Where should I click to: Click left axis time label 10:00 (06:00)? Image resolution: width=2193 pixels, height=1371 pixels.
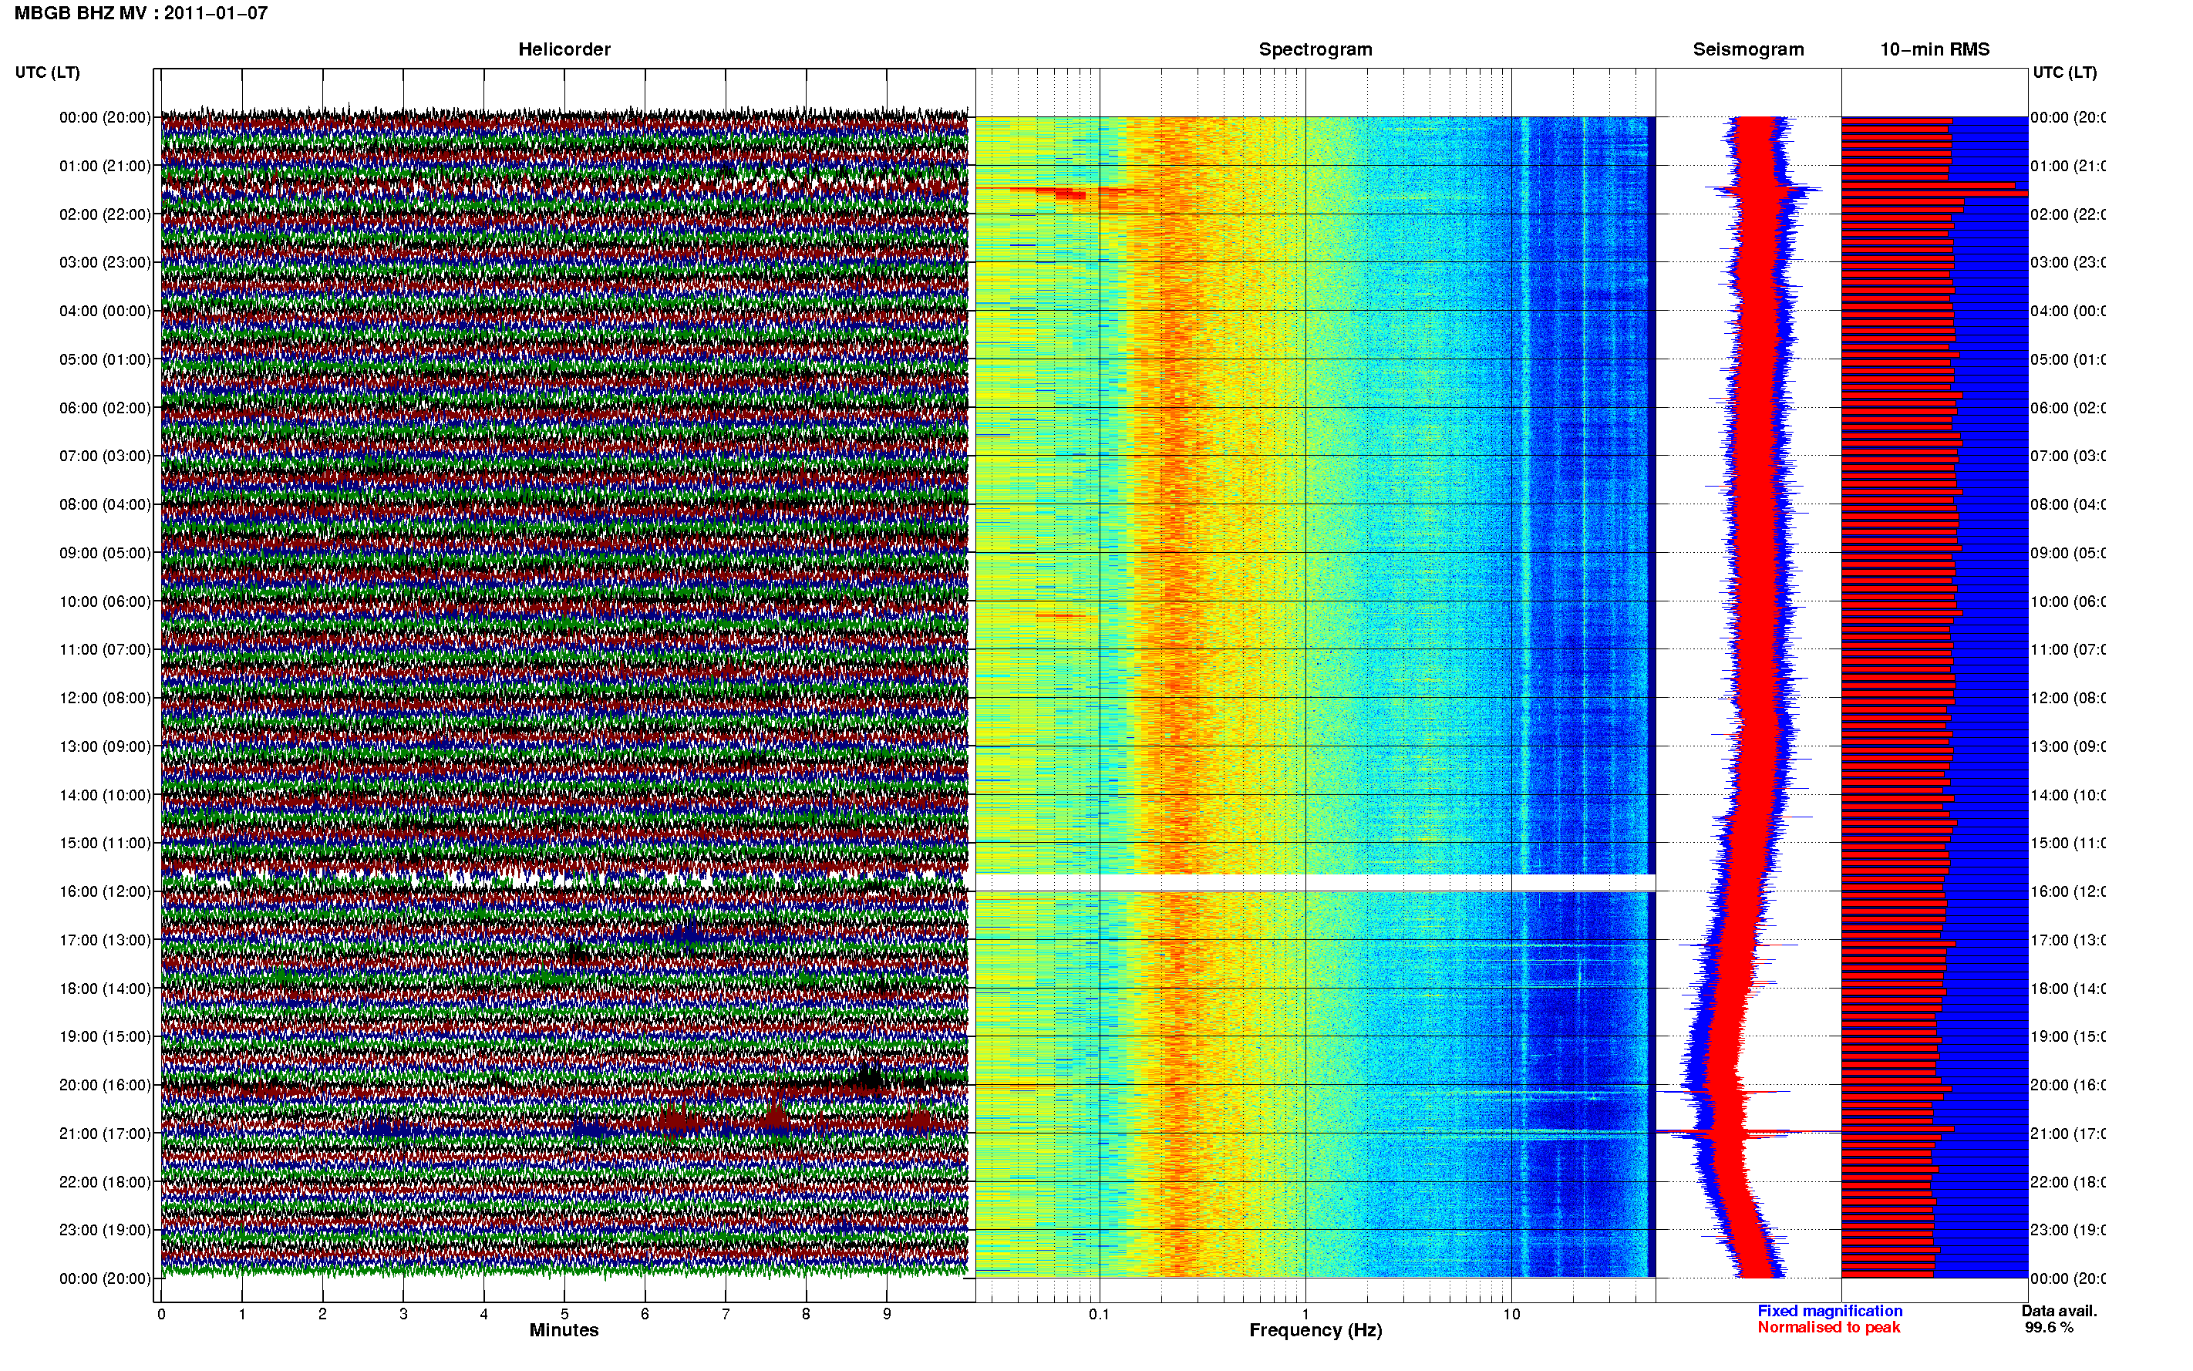pos(105,602)
